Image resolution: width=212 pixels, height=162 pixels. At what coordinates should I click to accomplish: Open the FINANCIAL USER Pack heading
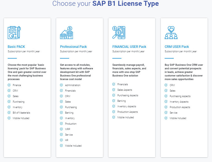tap(129, 46)
